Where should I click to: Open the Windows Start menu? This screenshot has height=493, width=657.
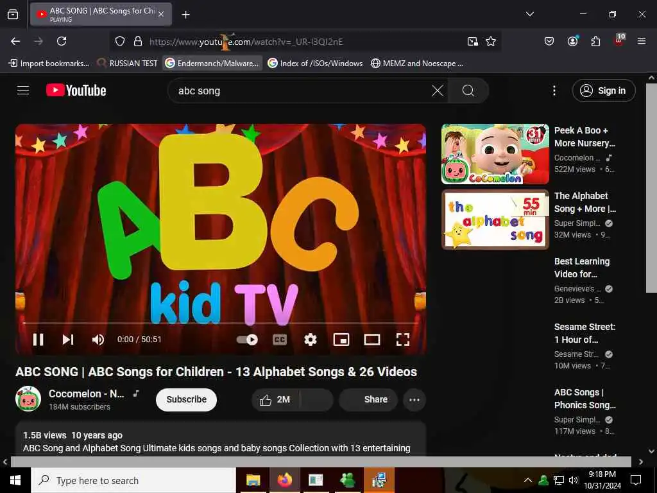[15, 480]
